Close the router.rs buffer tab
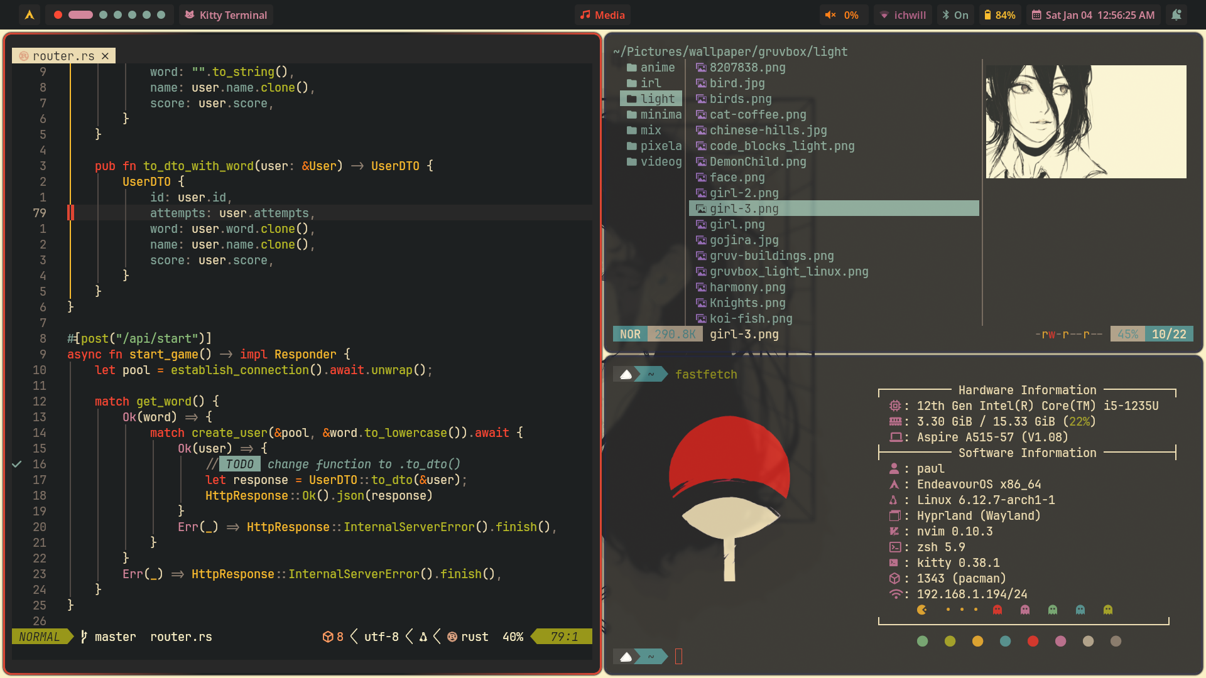This screenshot has height=678, width=1206. point(105,56)
